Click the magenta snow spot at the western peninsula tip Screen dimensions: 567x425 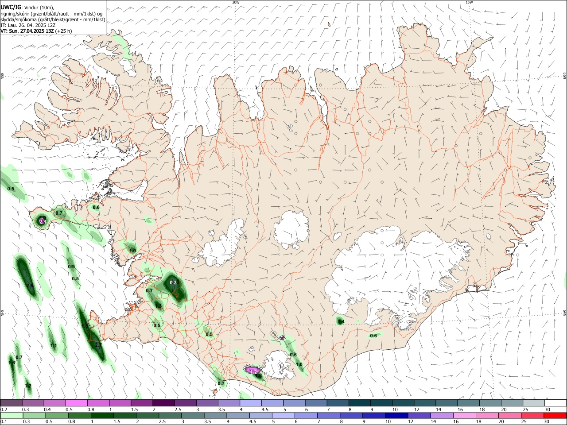42,220
